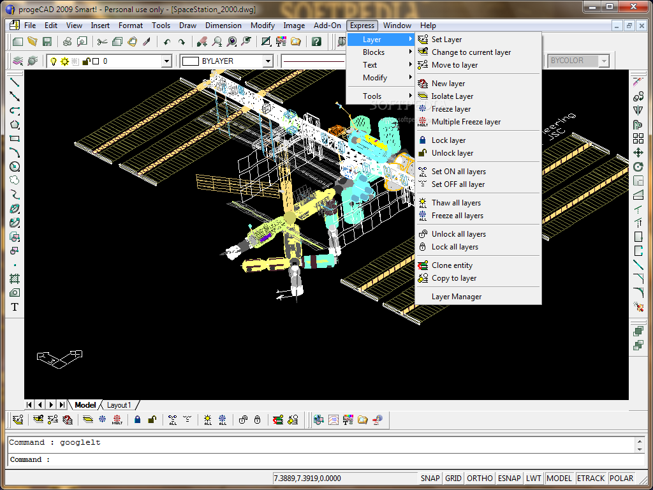Toggle LWT lineweight display in the status bar
653x490 pixels.
pyautogui.click(x=534, y=479)
